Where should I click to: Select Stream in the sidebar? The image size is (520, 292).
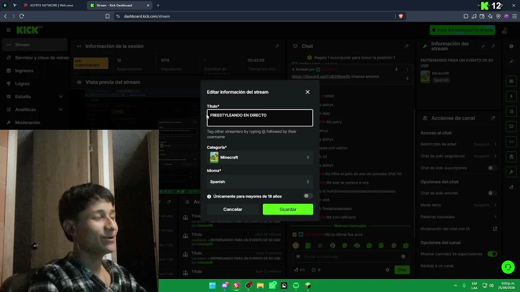[x=35, y=45]
